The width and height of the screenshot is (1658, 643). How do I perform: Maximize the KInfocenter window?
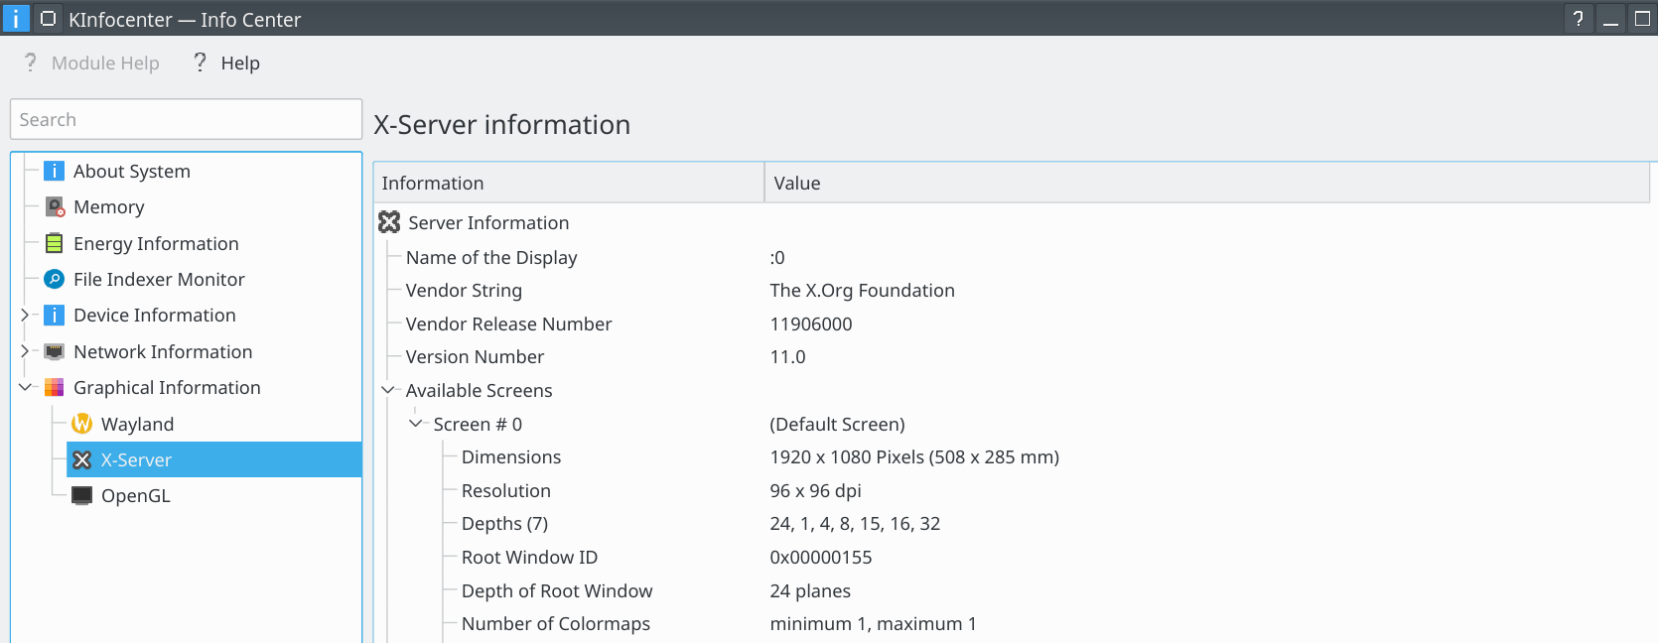coord(1642,18)
